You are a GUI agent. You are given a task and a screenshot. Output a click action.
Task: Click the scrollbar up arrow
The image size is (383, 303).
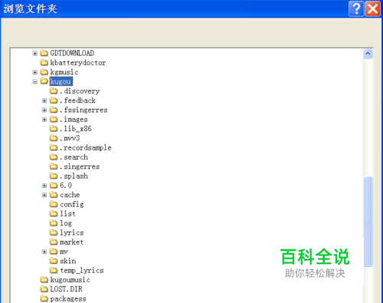point(368,54)
